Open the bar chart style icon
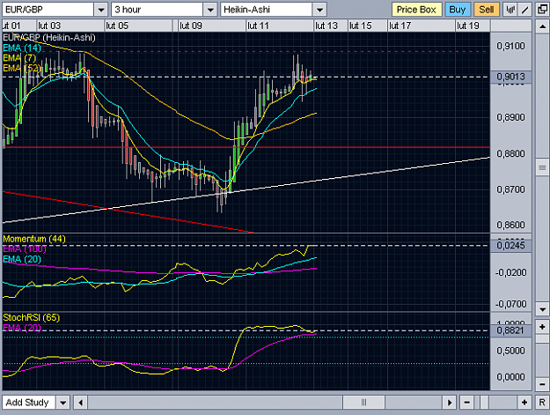The image size is (550, 415). tap(510, 10)
